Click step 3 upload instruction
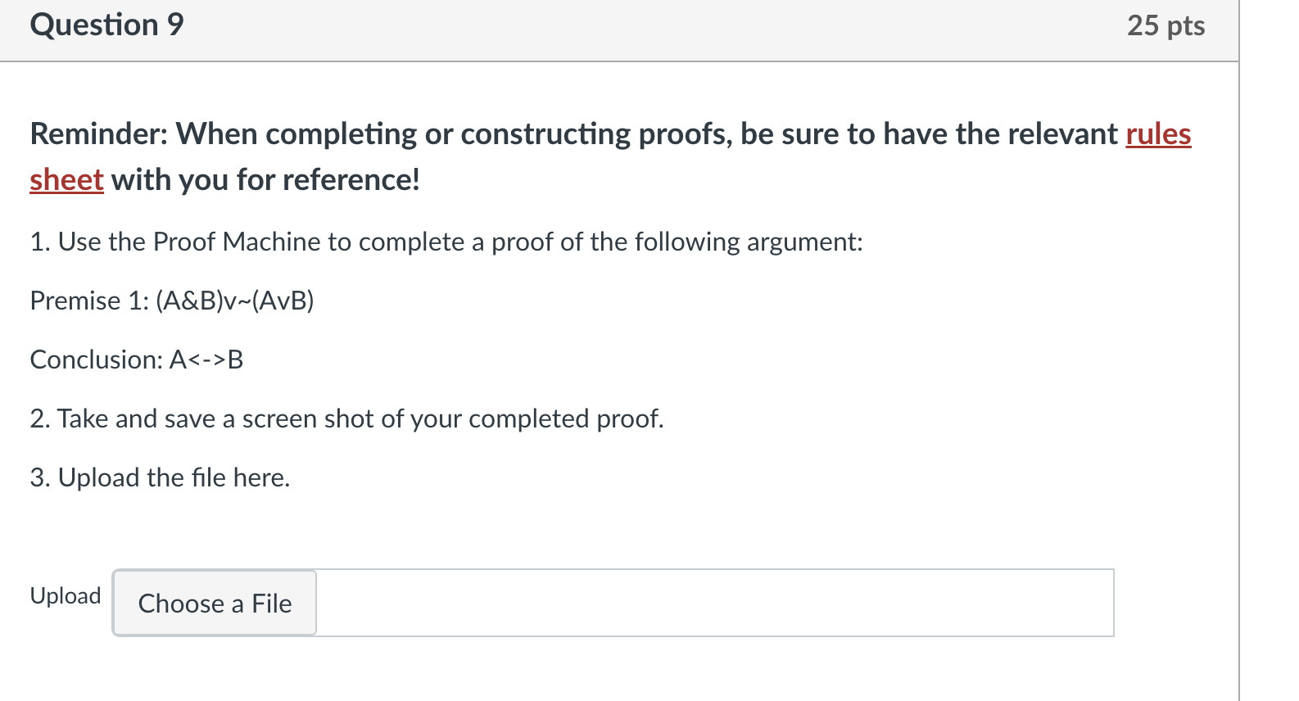 pyautogui.click(x=160, y=477)
